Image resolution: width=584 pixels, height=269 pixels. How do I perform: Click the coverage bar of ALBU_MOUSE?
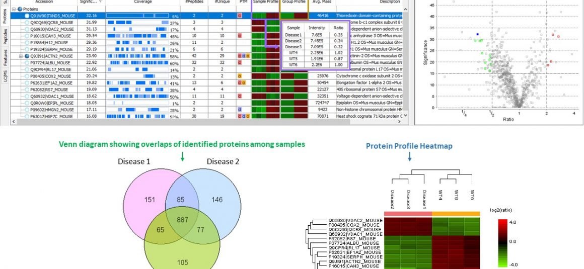coord(137,63)
